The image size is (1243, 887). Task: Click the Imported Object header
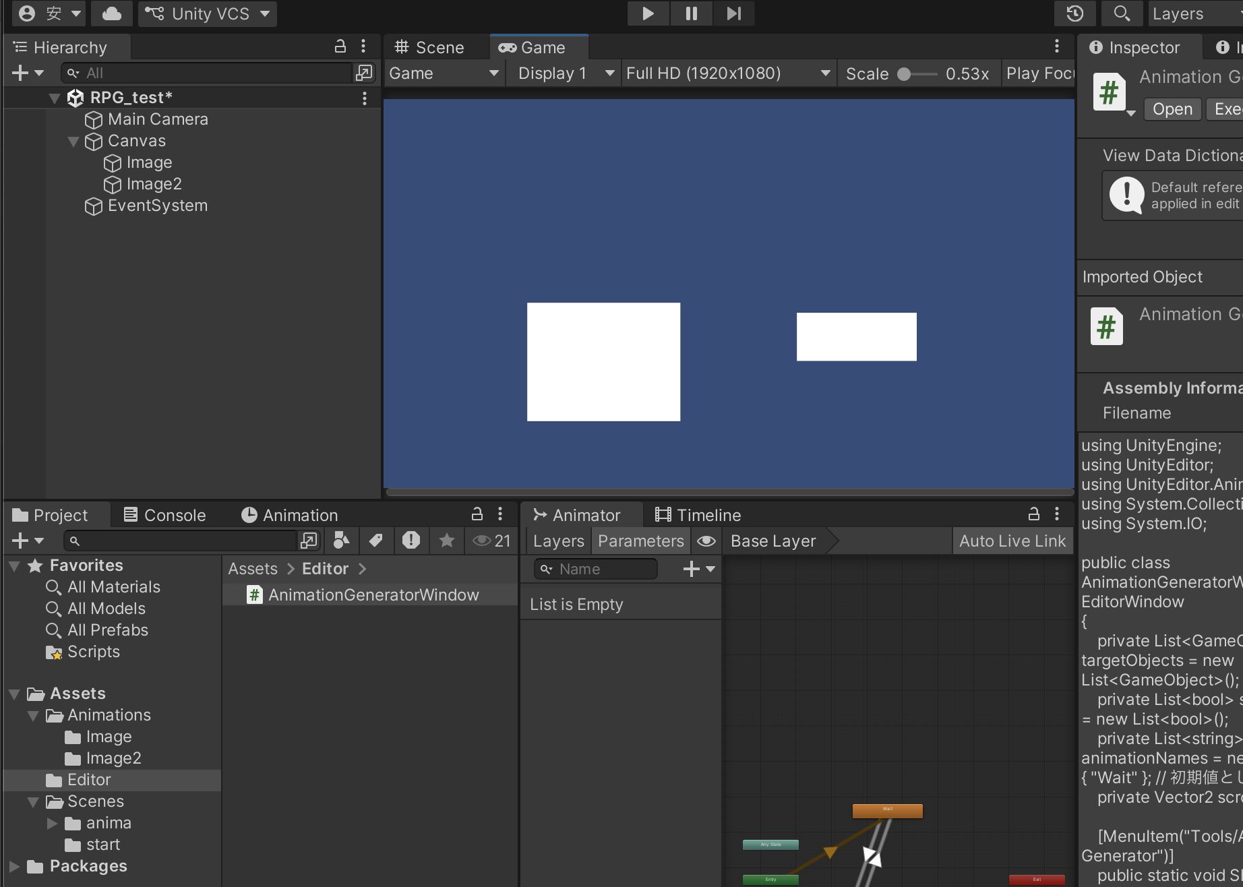[x=1143, y=277]
